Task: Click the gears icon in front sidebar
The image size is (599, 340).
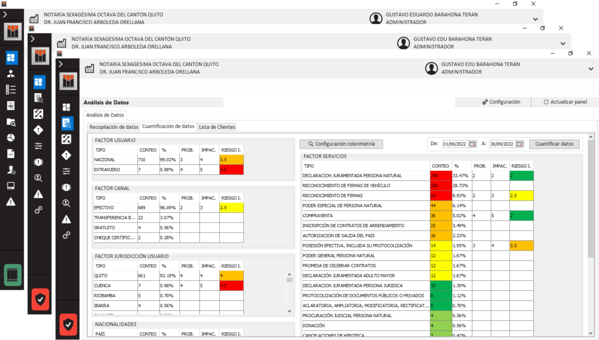Action: [67, 235]
